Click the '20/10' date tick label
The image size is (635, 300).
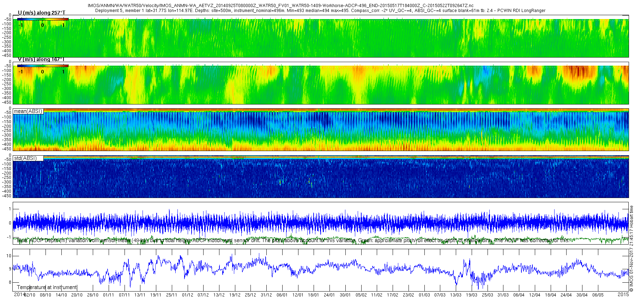77,295
